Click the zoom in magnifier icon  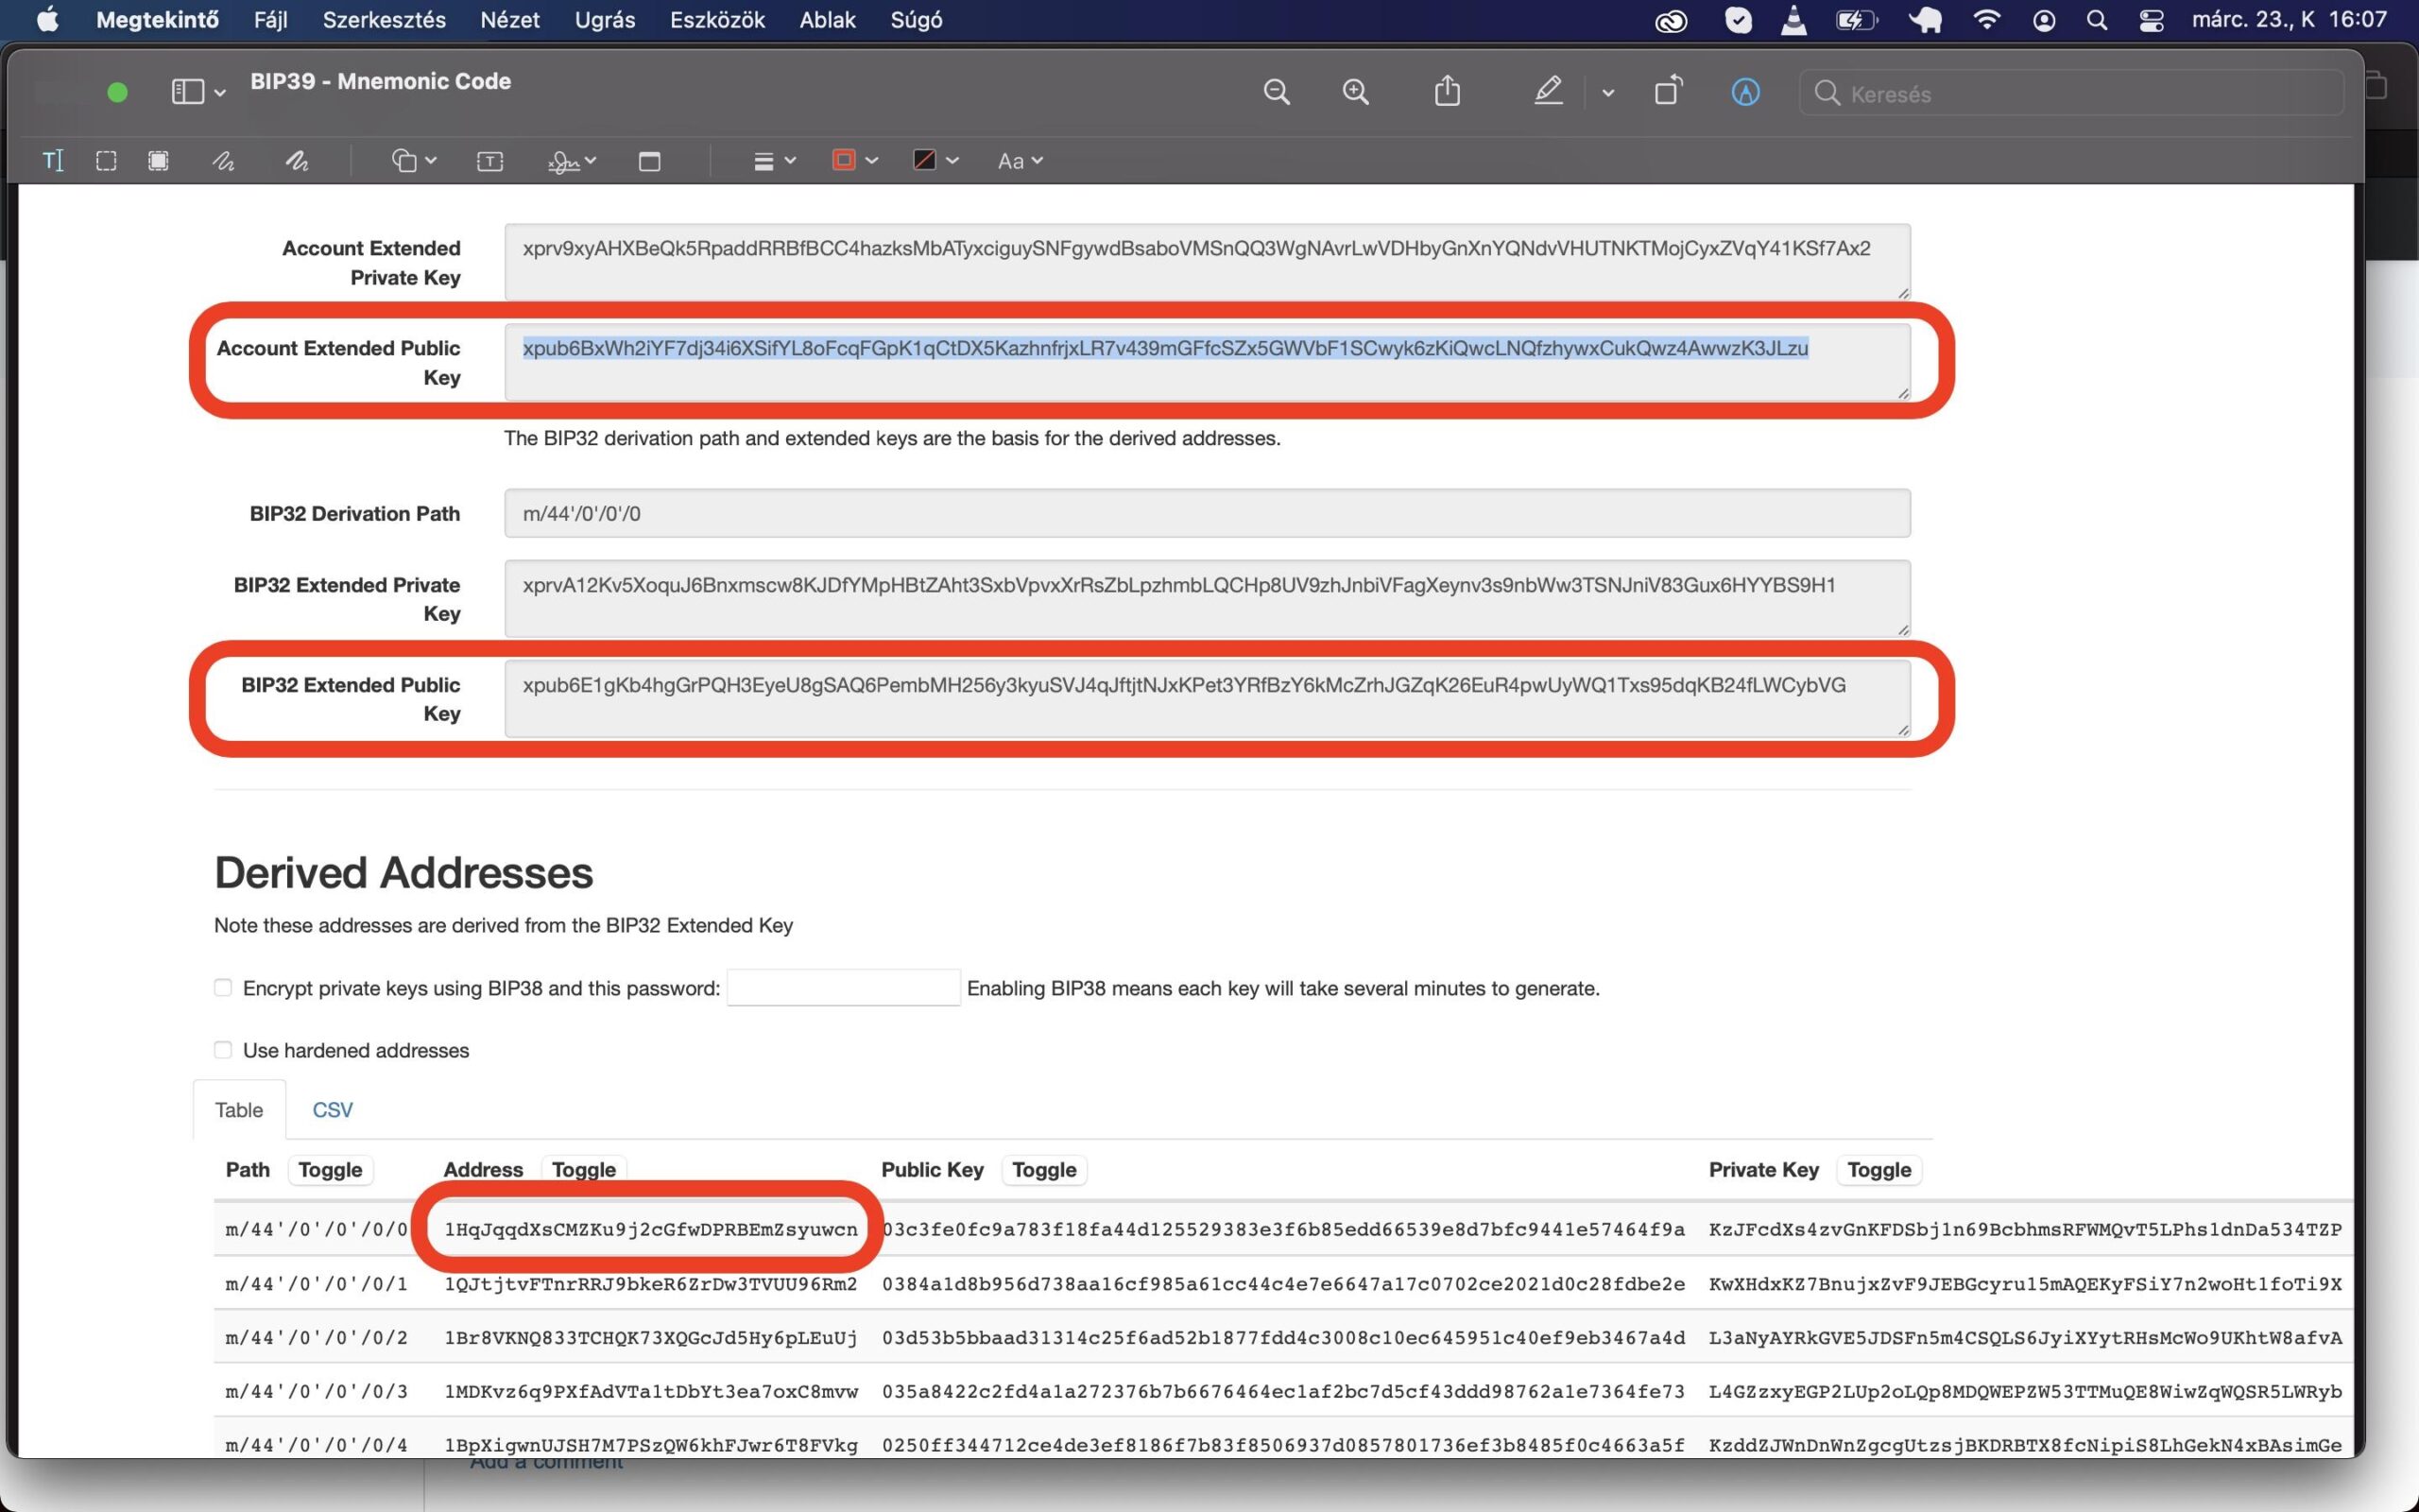1355,92
